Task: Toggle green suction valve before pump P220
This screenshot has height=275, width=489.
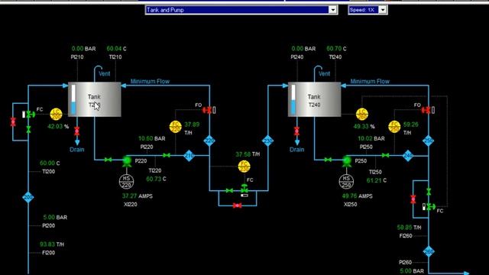Action: (x=108, y=160)
